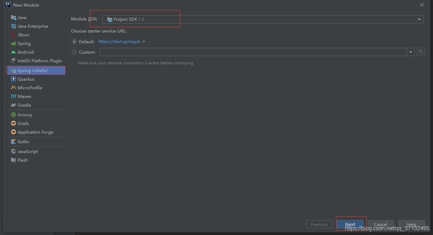The width and height of the screenshot is (433, 235).
Task: Click the IntelliJ Platform Plugin icon
Action: 13,61
